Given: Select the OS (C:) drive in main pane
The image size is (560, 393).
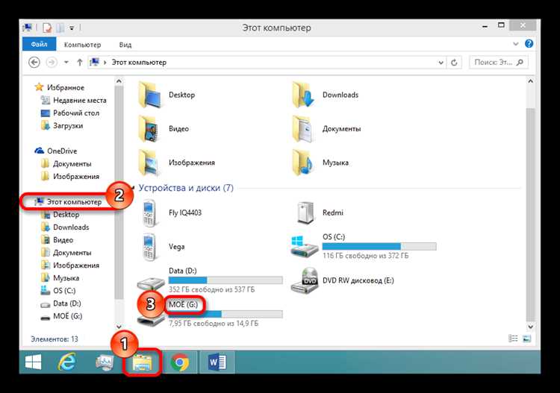Looking at the screenshot, I should click(364, 246).
